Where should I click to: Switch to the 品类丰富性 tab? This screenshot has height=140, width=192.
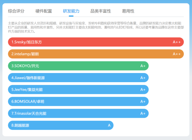101,11
